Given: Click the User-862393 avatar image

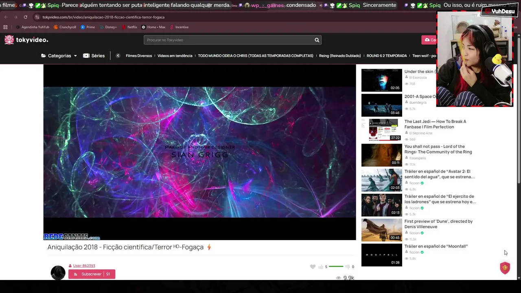Looking at the screenshot, I should pyautogui.click(x=58, y=273).
